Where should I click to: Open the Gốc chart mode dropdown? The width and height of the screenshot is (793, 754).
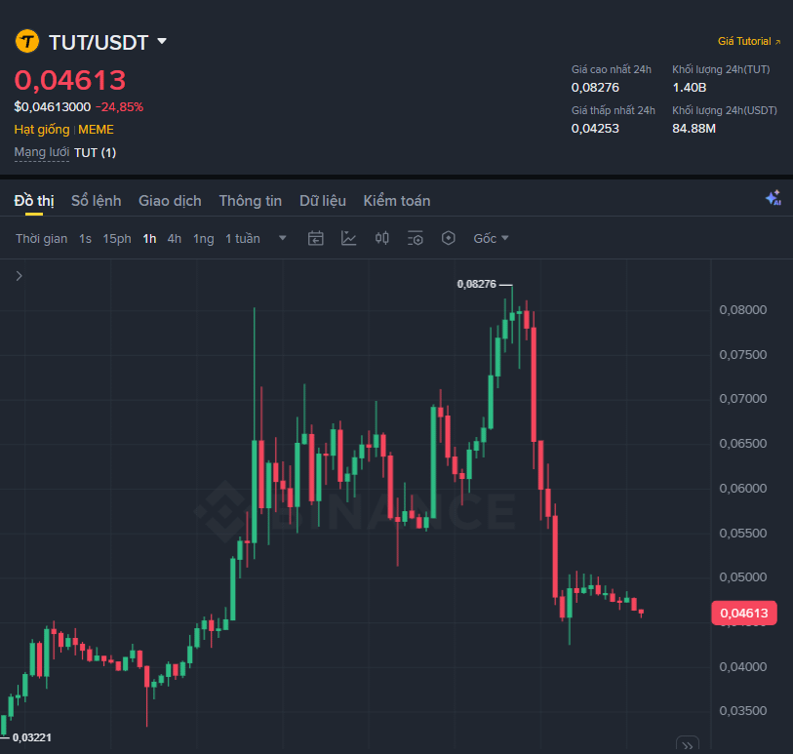491,239
